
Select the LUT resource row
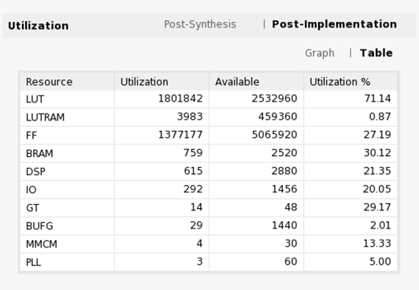coord(209,99)
